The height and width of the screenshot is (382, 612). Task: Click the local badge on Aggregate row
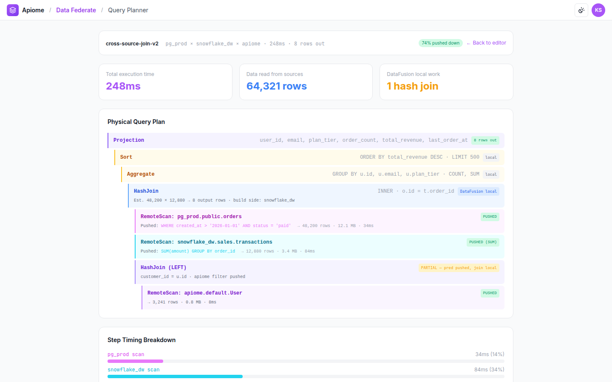tap(491, 174)
